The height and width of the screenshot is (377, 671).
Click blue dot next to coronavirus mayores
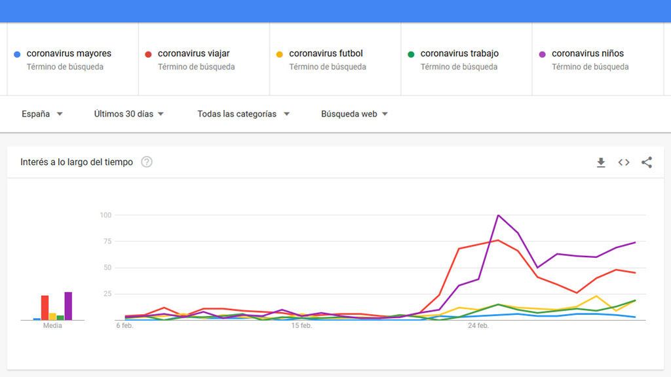pos(17,54)
